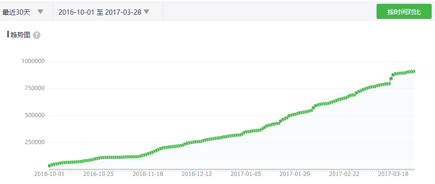
Task: Expand the 最近30天 dropdown arrow
Action: (40, 12)
